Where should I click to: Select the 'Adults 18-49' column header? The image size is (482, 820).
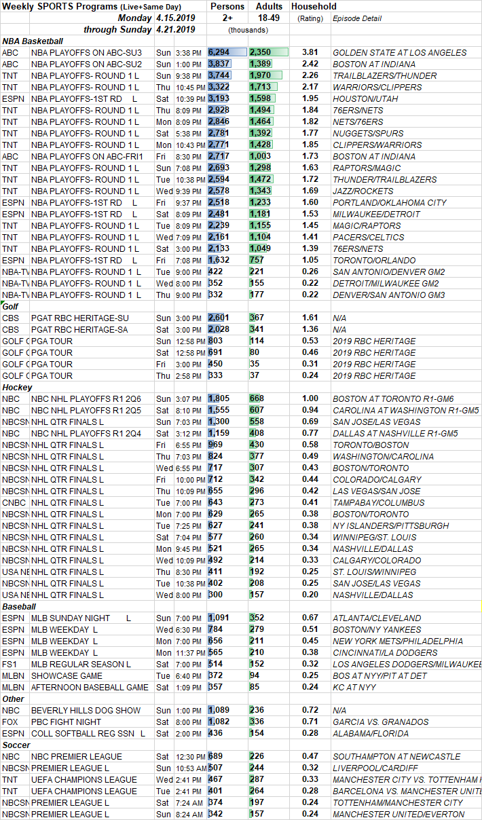tap(269, 12)
